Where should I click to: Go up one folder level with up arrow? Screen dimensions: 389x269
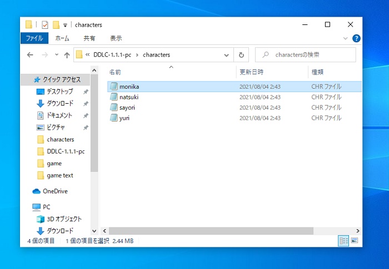point(67,55)
